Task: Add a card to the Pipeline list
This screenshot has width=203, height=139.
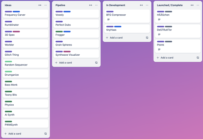Action: 63,63
